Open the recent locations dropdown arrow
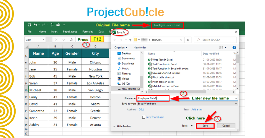This screenshot has width=265, height=138. [x=126, y=40]
